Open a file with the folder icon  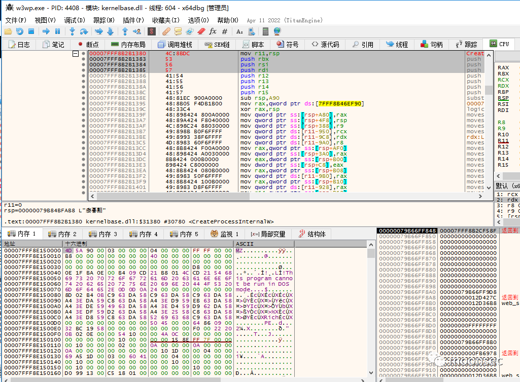click(x=8, y=31)
